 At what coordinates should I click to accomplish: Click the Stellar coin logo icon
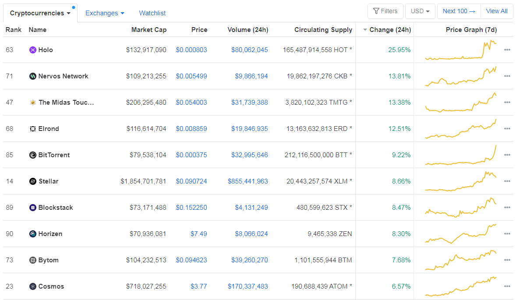pyautogui.click(x=33, y=181)
